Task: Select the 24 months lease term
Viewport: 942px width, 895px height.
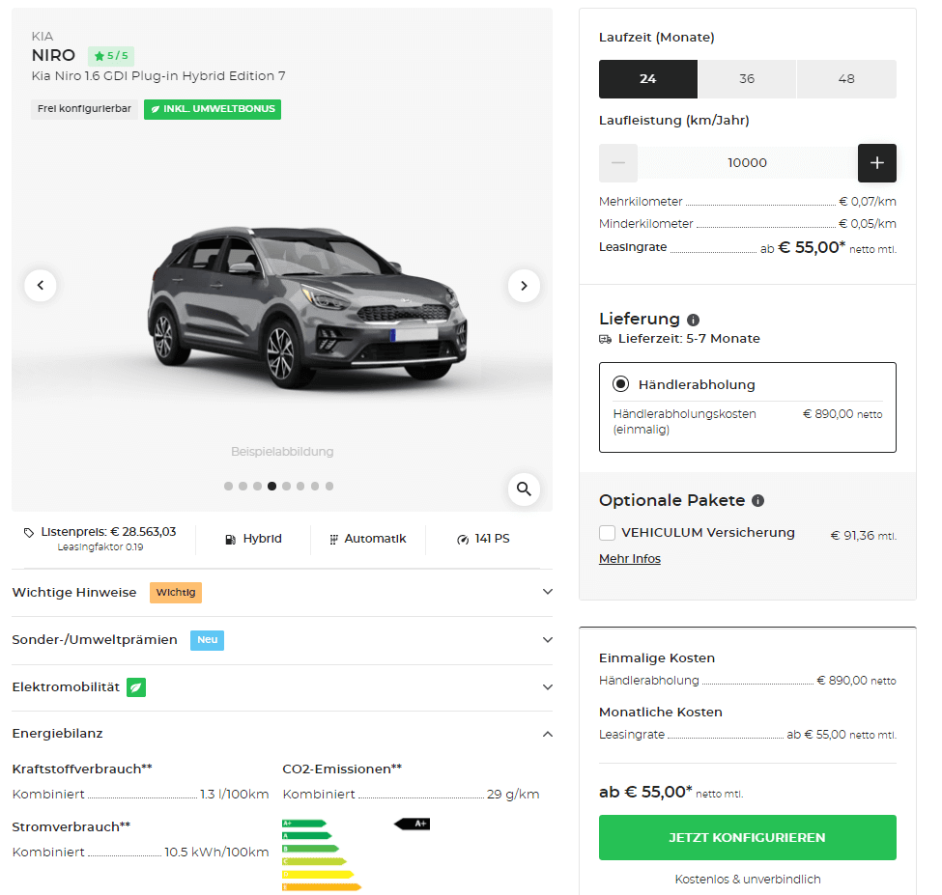Action: coord(648,78)
